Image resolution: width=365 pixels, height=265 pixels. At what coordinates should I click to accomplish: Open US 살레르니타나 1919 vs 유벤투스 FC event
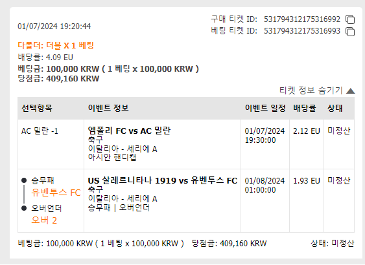pos(163,180)
